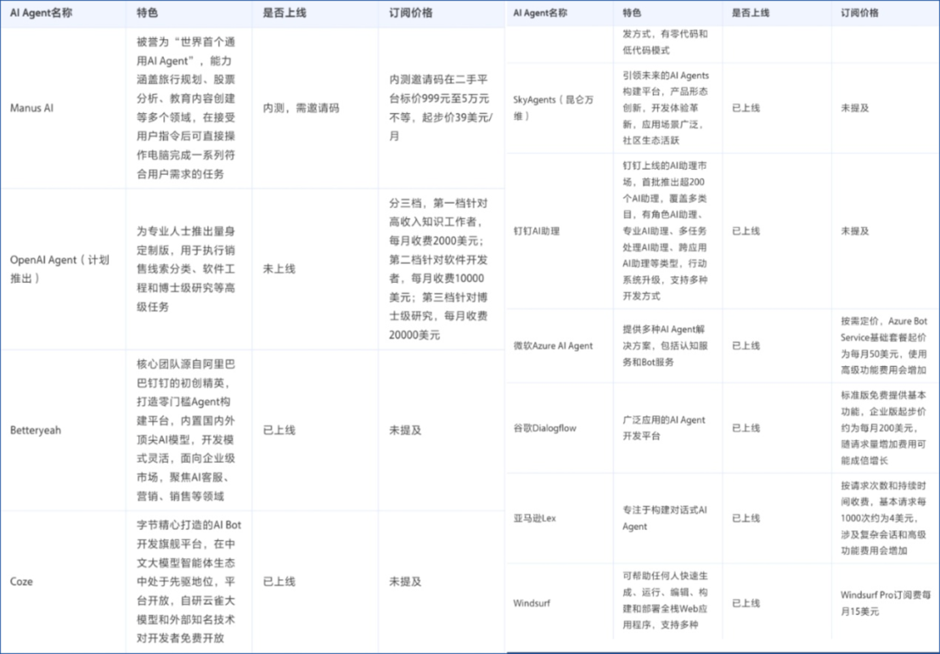Click Dialogflow price text 标准版免费提供基本功能

tap(884, 428)
